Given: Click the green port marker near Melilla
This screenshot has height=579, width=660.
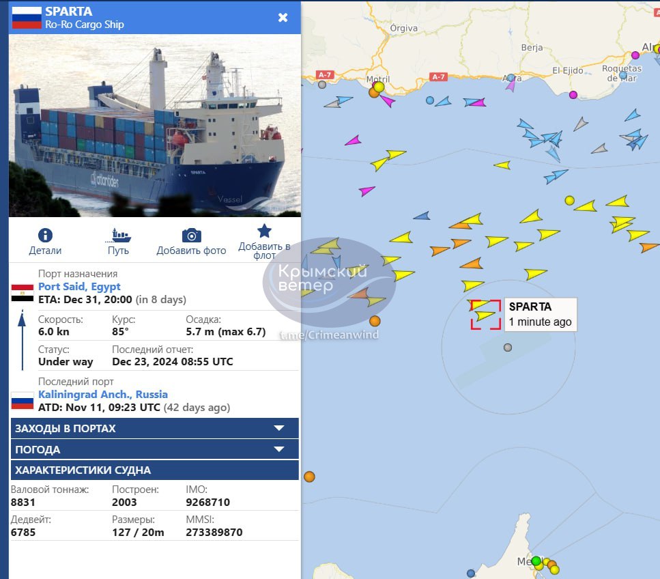Looking at the screenshot, I should click(x=536, y=561).
